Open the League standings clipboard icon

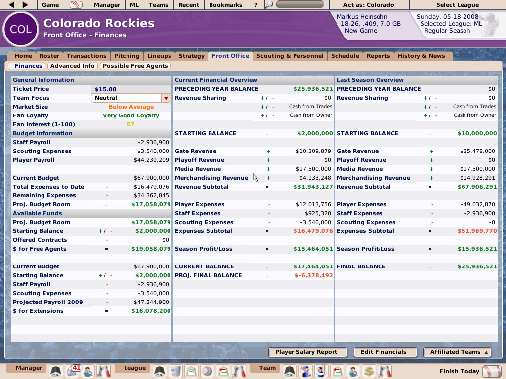click(x=191, y=371)
